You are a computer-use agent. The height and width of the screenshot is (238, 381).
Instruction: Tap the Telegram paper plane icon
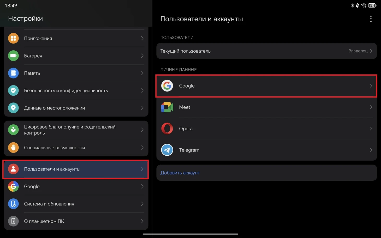click(x=167, y=150)
